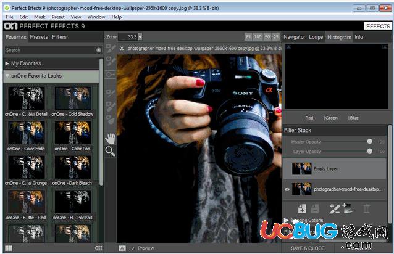Click the SAVE & CLOSE button

[x=308, y=248]
